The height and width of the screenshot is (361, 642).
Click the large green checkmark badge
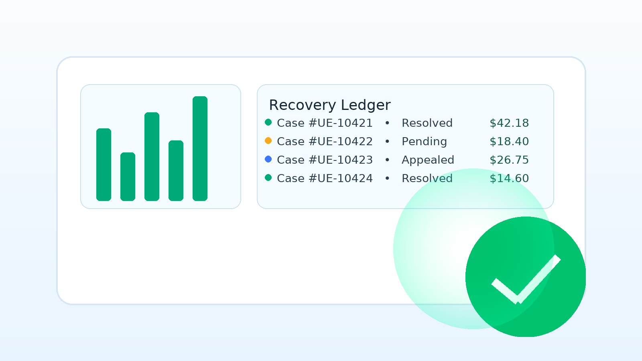526,277
